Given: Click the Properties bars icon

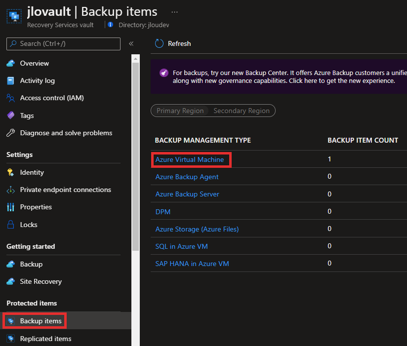Looking at the screenshot, I should (x=11, y=207).
